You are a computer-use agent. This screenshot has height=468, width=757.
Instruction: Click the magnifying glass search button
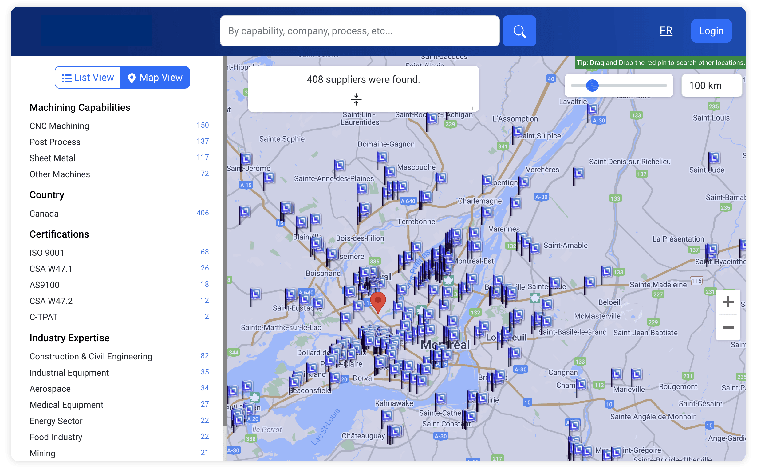519,31
